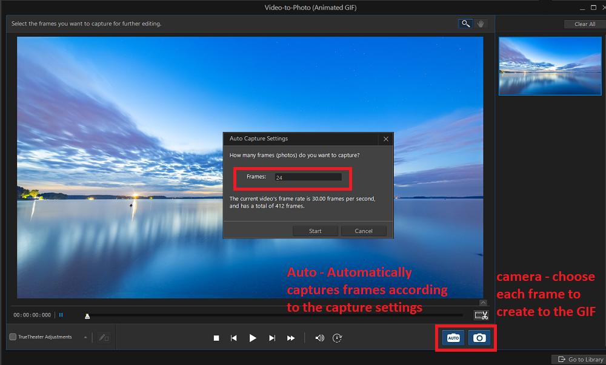Click the pencil edit icon beside TrueTheater

click(103, 337)
